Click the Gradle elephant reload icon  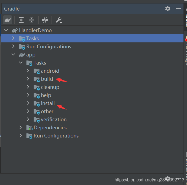tap(8, 20)
